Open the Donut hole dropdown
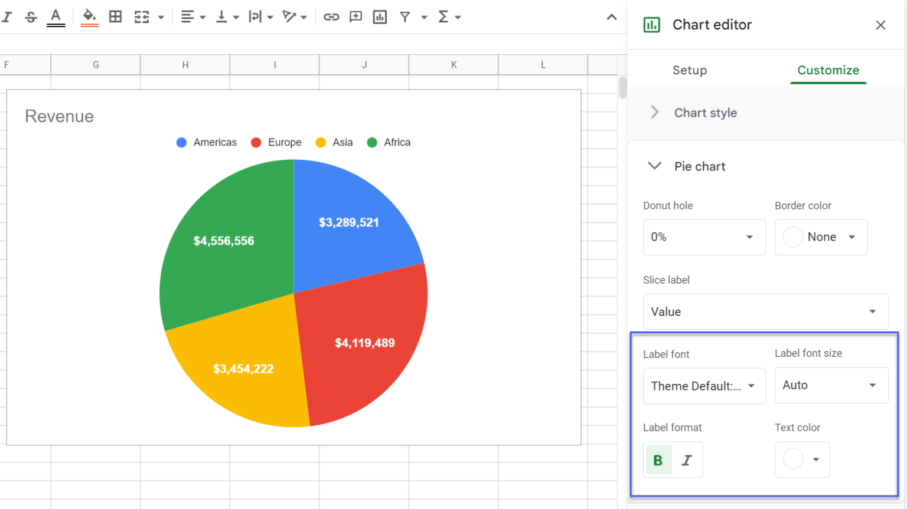907x509 pixels. (704, 237)
